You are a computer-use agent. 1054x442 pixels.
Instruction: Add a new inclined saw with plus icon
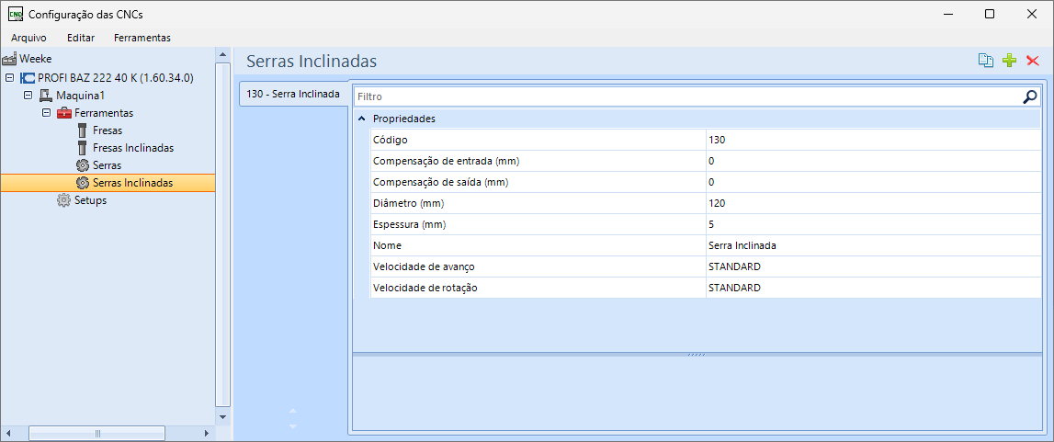(x=1009, y=62)
